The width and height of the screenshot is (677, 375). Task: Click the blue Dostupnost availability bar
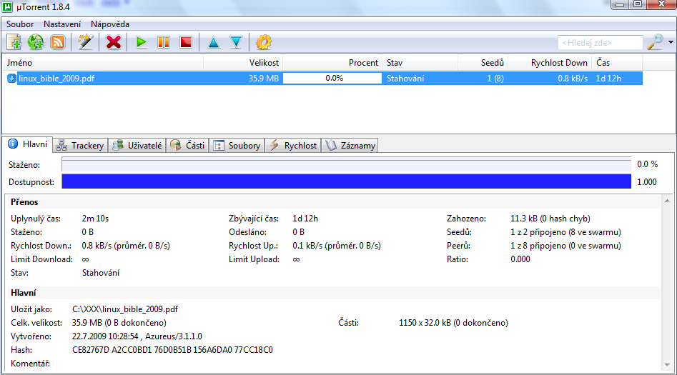point(346,181)
